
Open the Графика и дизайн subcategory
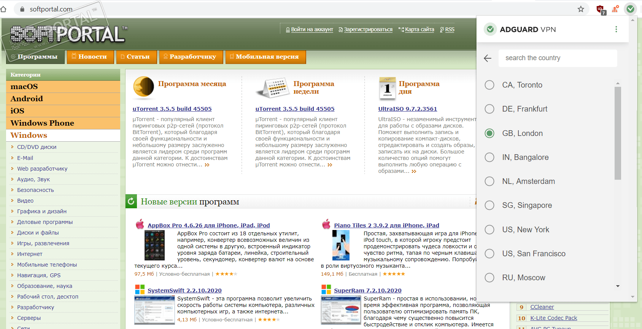42,211
